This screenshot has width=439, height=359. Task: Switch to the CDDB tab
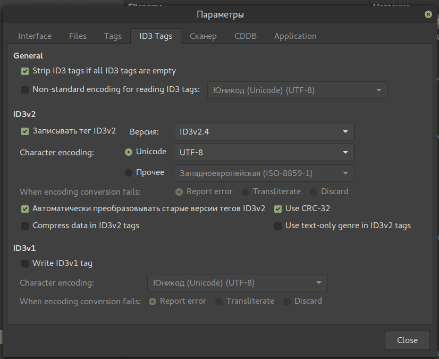246,36
